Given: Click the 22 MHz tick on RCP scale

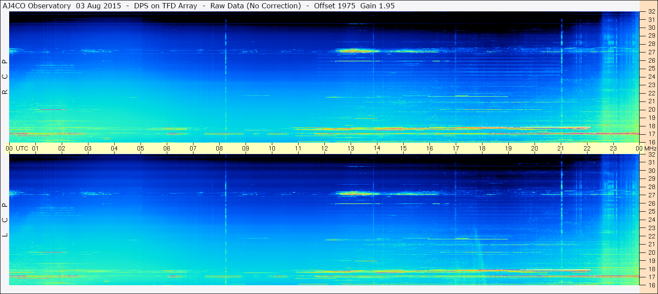Looking at the screenshot, I should click(x=651, y=93).
